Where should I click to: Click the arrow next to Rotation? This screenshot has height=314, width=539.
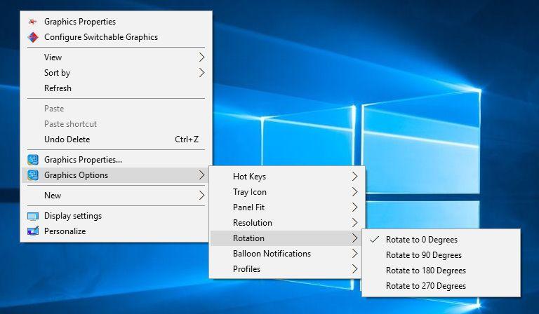tap(354, 238)
